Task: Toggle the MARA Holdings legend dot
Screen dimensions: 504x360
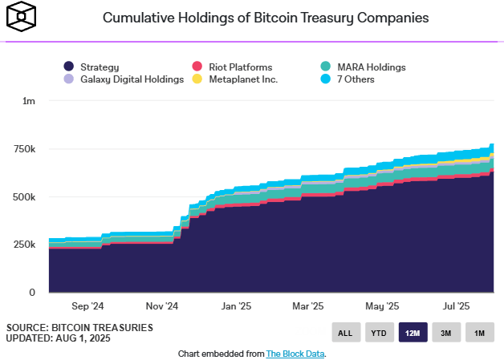Action: pos(326,67)
